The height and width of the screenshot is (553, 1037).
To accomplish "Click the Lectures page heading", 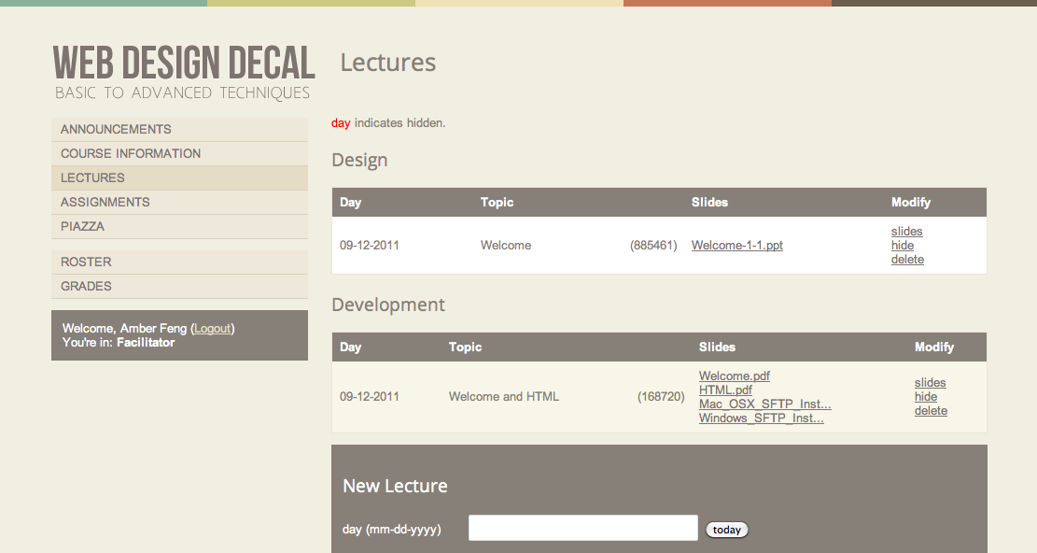I will coord(388,63).
